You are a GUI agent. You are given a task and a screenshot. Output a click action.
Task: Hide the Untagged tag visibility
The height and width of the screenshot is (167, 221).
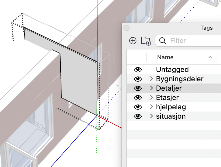138,69
